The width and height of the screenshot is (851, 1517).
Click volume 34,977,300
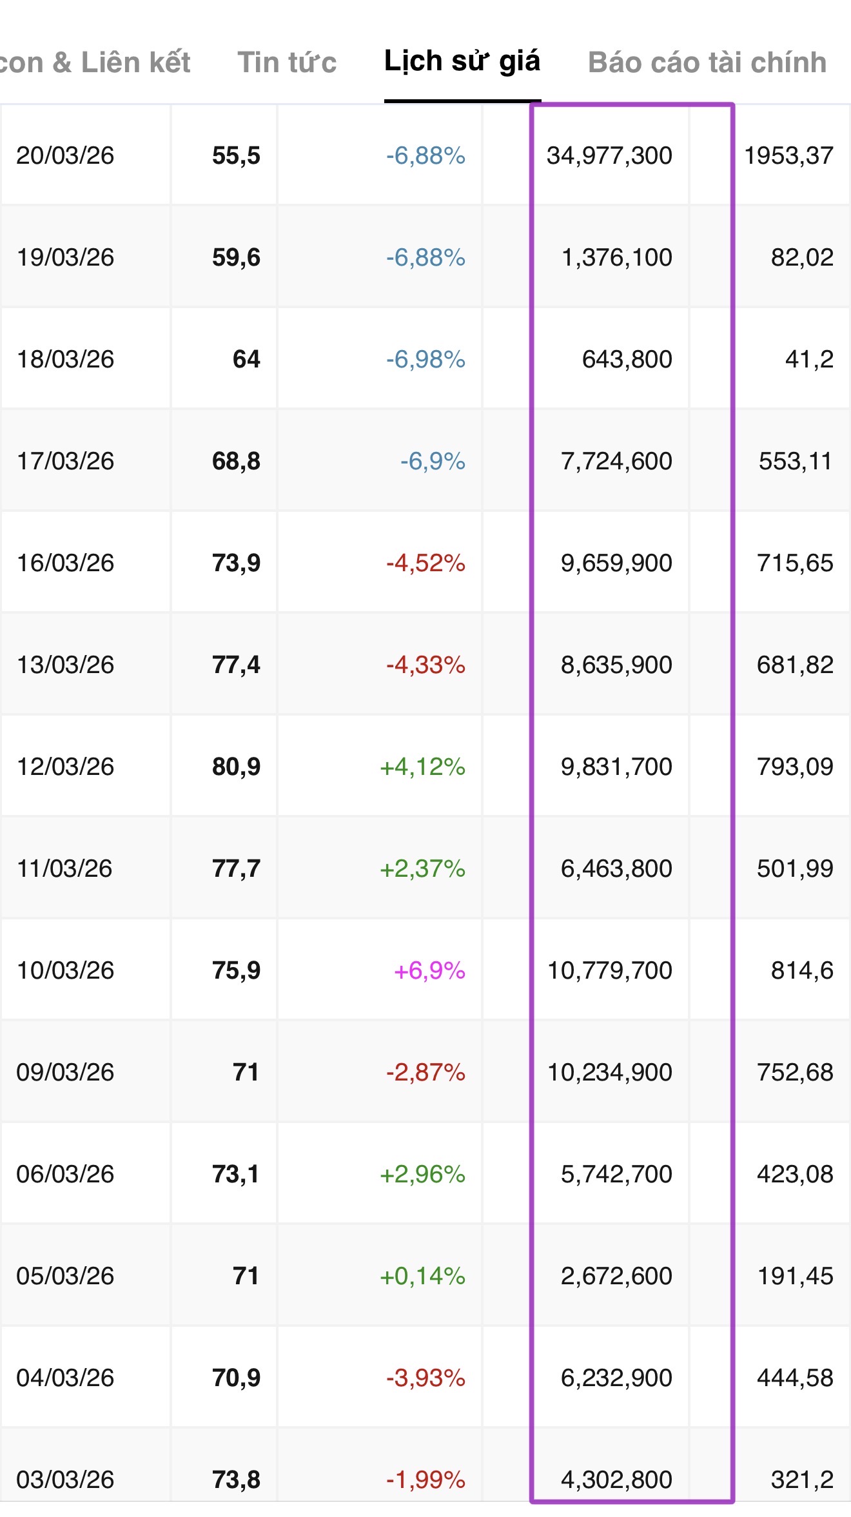click(x=609, y=155)
